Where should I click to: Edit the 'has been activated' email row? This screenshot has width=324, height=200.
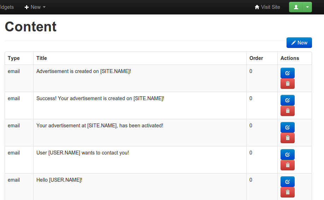click(287, 127)
